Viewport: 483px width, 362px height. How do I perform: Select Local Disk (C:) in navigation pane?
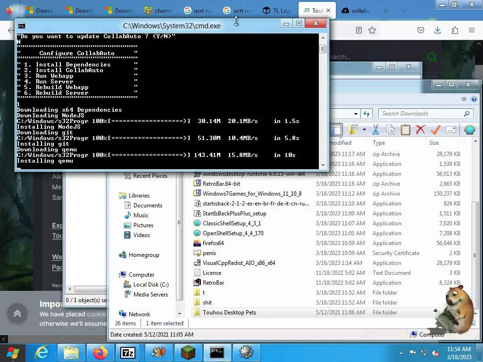pos(150,284)
